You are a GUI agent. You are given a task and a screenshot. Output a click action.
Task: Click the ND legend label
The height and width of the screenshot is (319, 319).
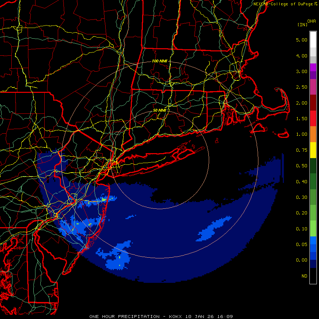[304, 276]
